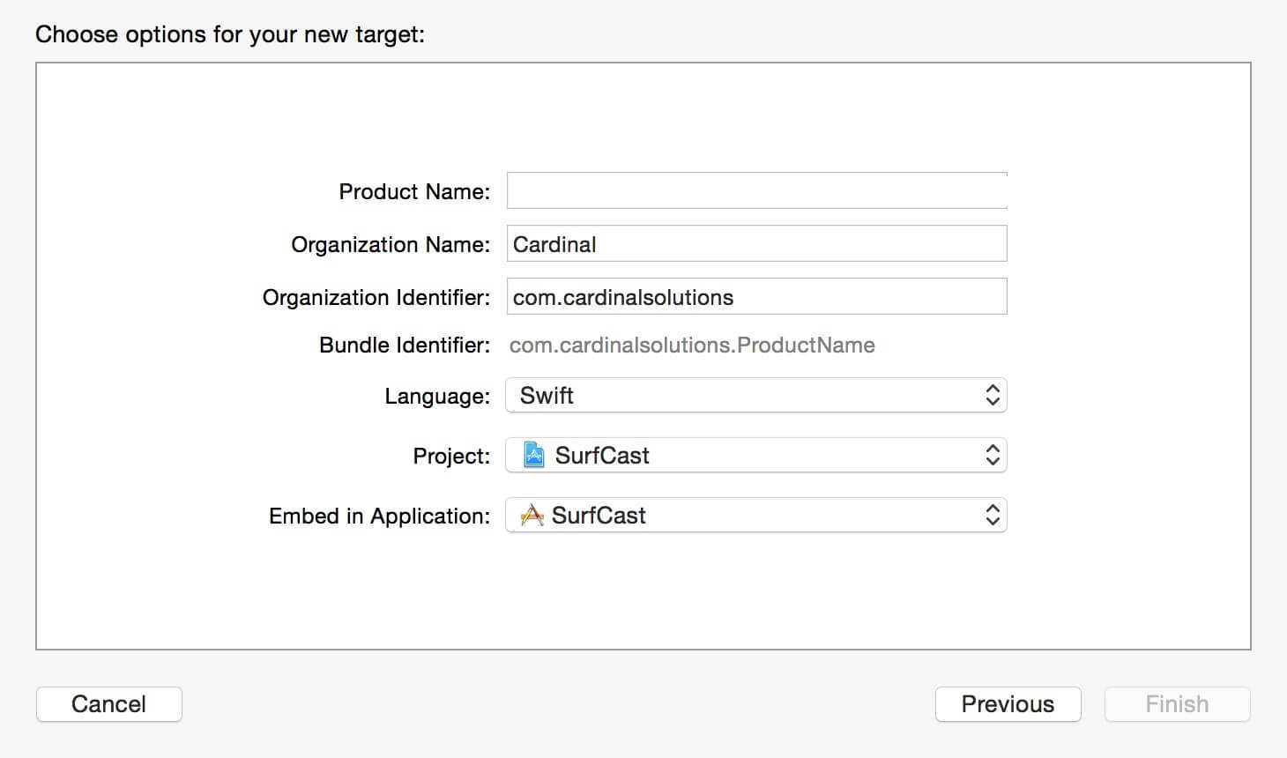Image resolution: width=1287 pixels, height=758 pixels.
Task: Click the SurfCast application icon in Embed dropdown
Action: coord(532,515)
